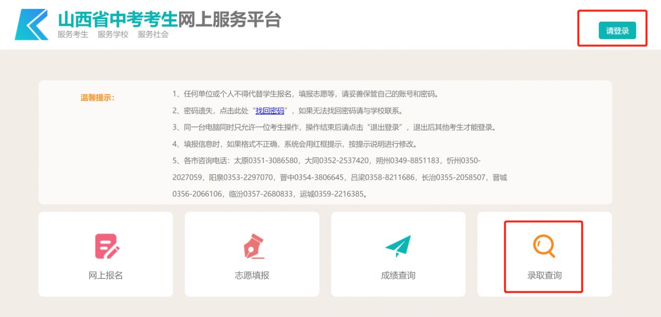
Task: Click tip 1 about 不得代替学生报名
Action: click(305, 94)
